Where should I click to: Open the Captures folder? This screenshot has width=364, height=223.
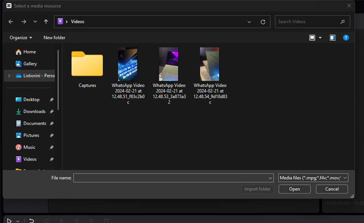[x=87, y=64]
